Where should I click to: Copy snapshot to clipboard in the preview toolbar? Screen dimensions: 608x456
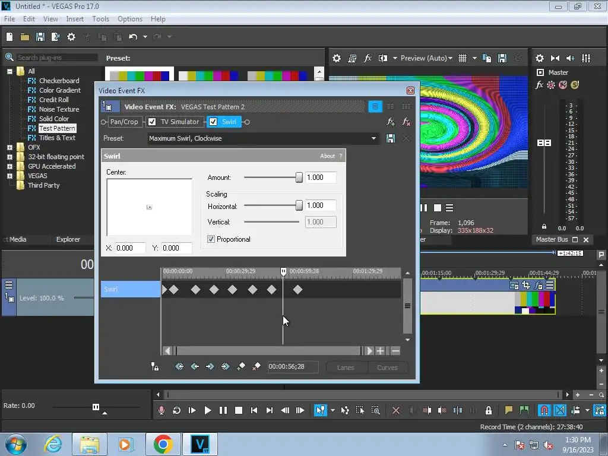point(487,58)
